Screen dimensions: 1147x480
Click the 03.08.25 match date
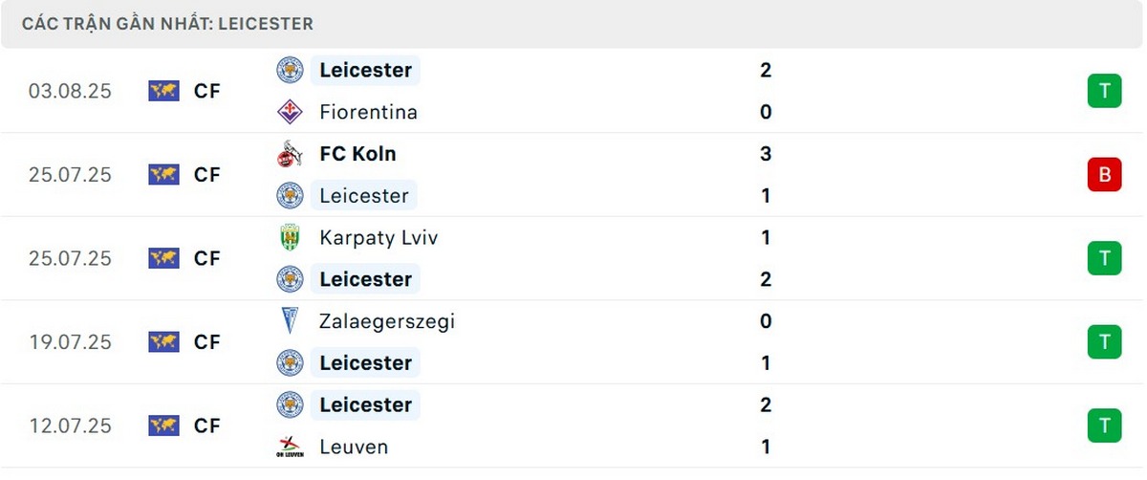(x=70, y=91)
